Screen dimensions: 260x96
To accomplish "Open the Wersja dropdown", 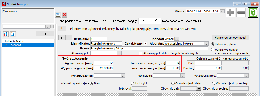I will [222, 11].
